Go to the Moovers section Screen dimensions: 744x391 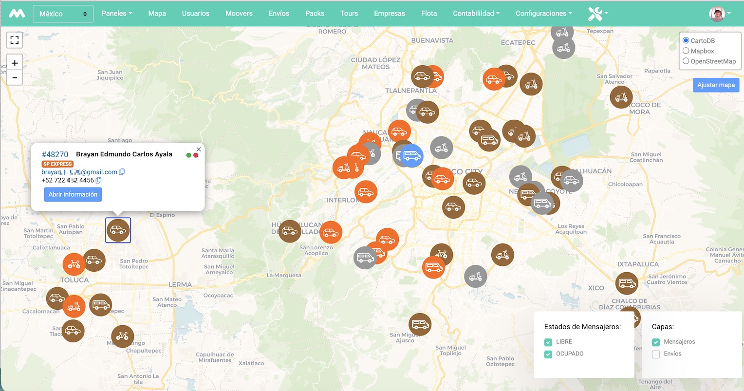(239, 13)
